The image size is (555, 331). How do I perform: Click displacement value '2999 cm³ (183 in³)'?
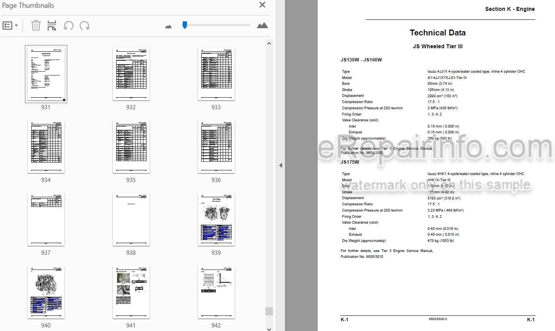pos(442,96)
